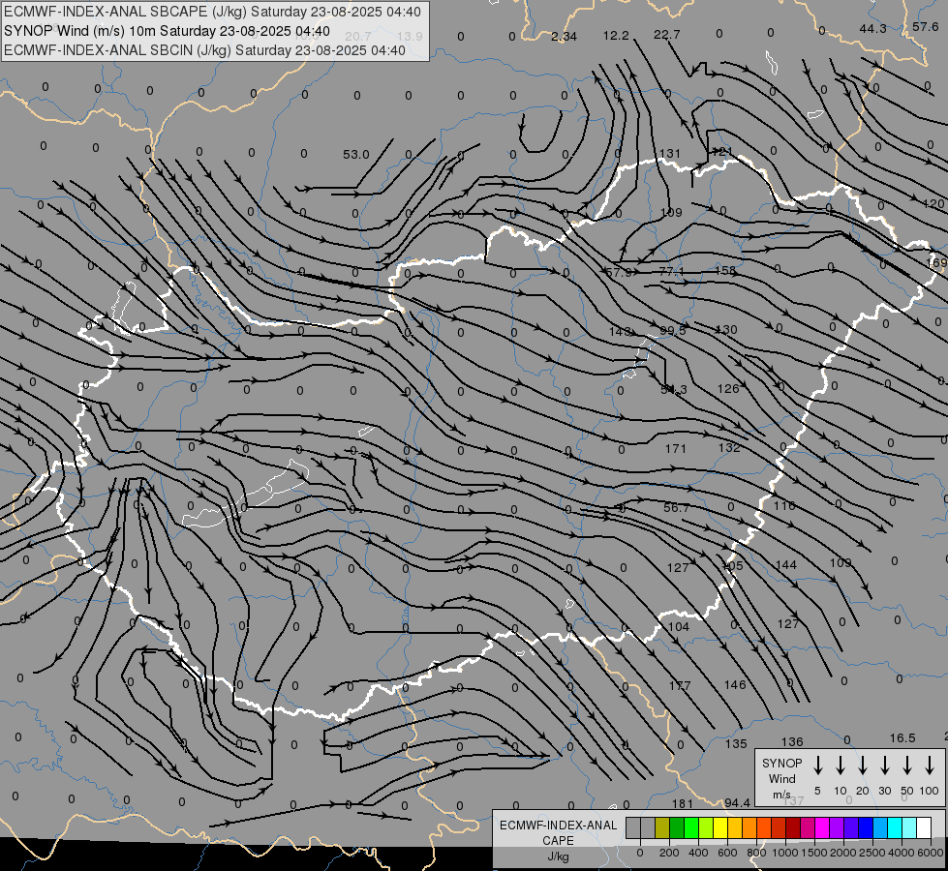Click the CAPE value 53.0 on the map
This screenshot has width=948, height=871.
[x=355, y=154]
